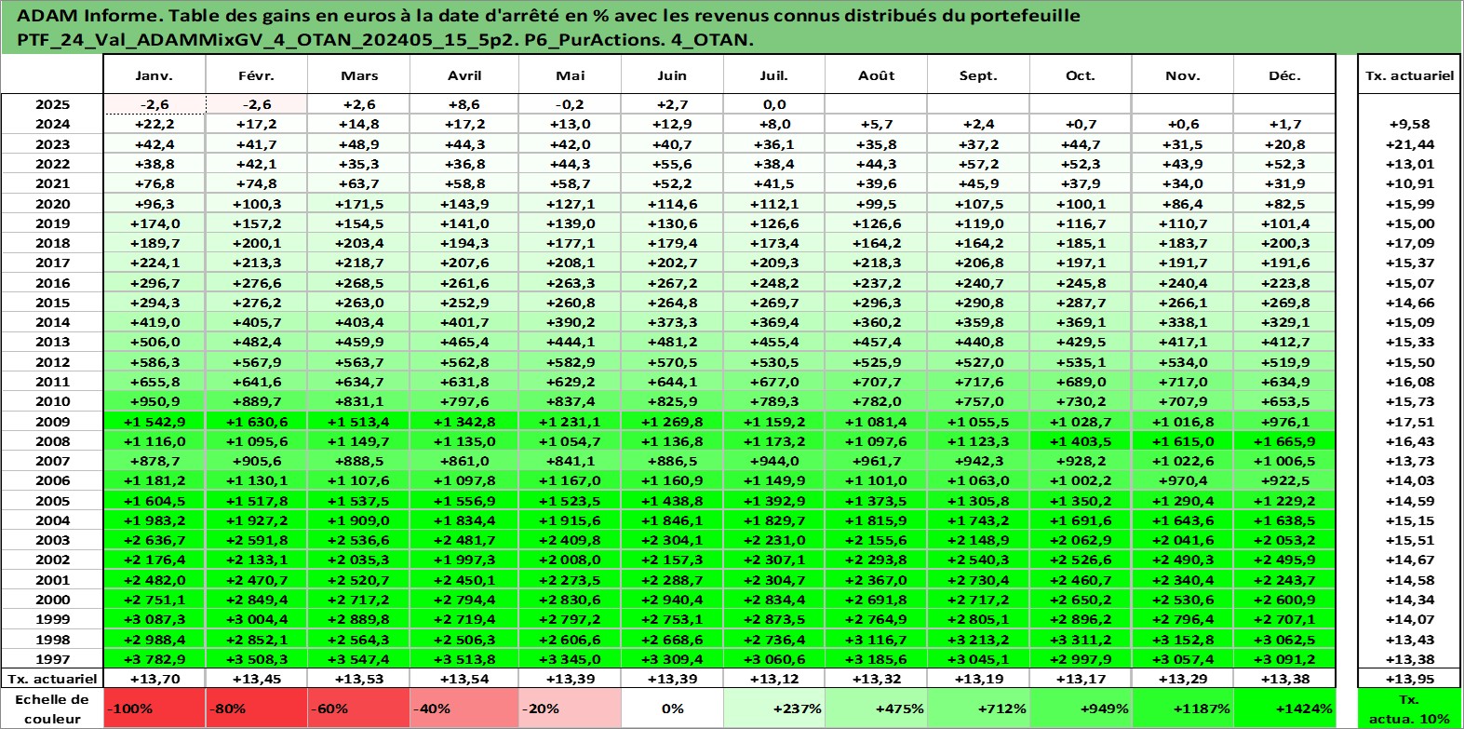
Task: Click the 'Tx. actuariel' bottom row label
Action: pyautogui.click(x=52, y=679)
